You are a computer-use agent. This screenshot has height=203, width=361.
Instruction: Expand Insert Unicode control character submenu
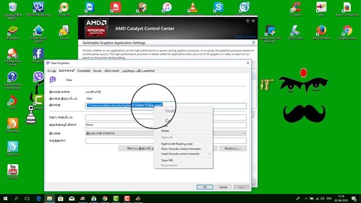[x=183, y=154]
